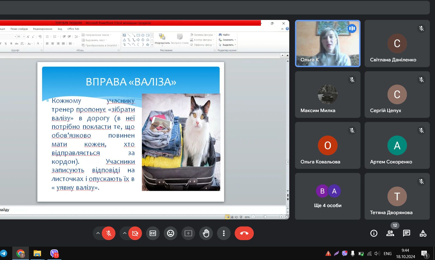Expand video settings arrow beside camera
435x260 pixels.
[x=124, y=233]
